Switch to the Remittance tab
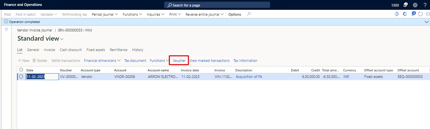The image size is (430, 129). click(x=119, y=50)
